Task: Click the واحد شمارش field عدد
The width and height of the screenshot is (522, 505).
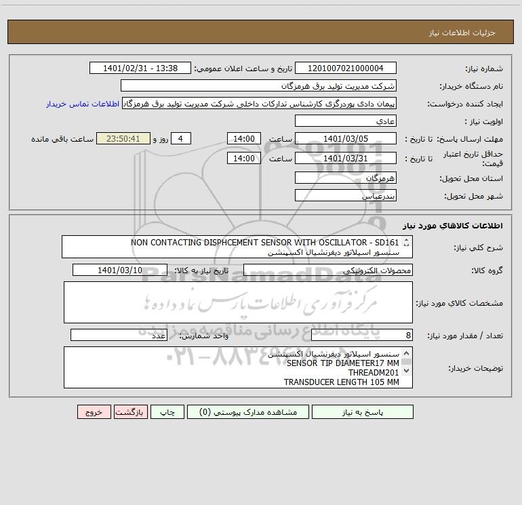Action: pyautogui.click(x=119, y=335)
